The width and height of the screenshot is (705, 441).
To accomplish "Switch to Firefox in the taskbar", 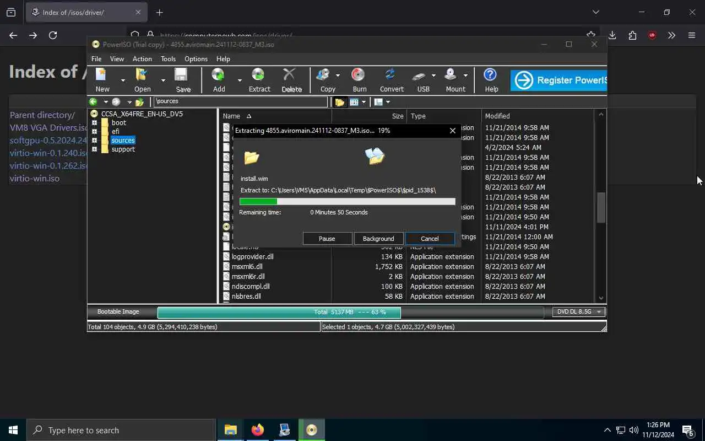I will coord(258,430).
